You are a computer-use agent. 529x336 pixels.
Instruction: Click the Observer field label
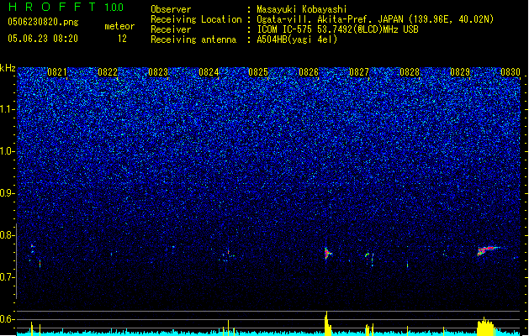(x=171, y=9)
